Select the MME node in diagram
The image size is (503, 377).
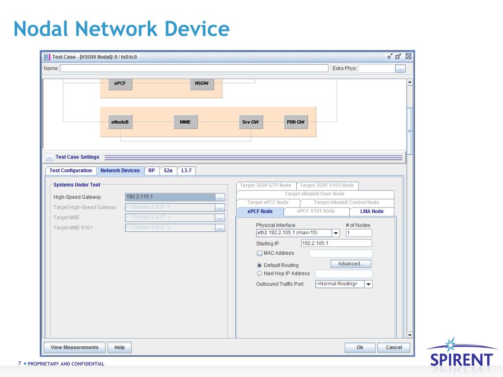pos(185,122)
